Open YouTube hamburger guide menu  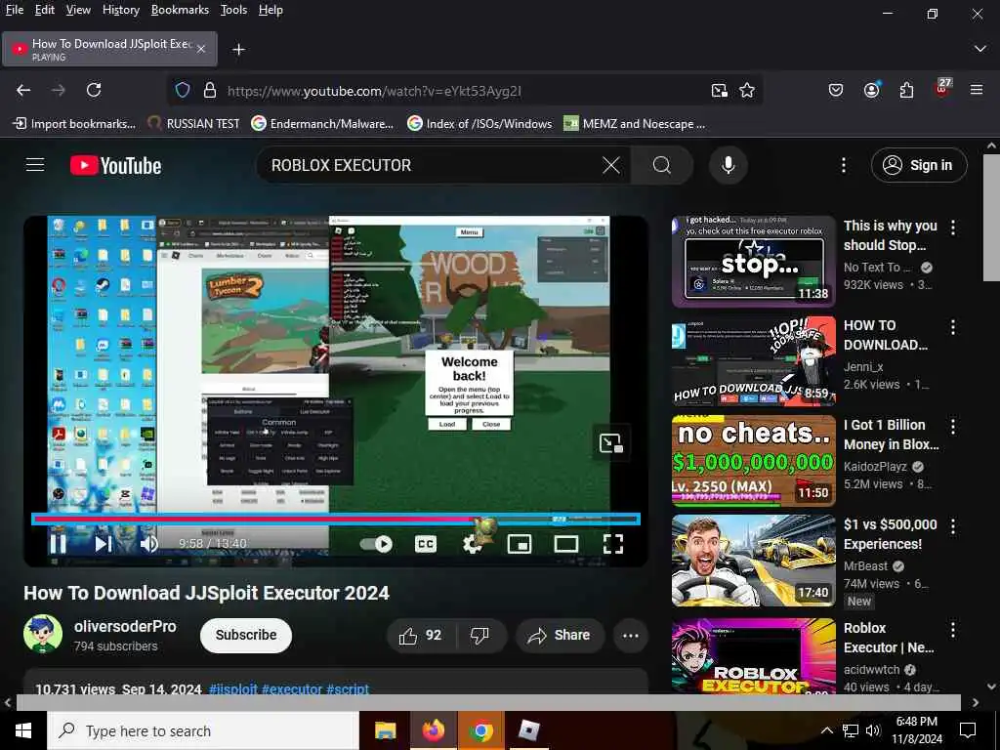(x=35, y=165)
